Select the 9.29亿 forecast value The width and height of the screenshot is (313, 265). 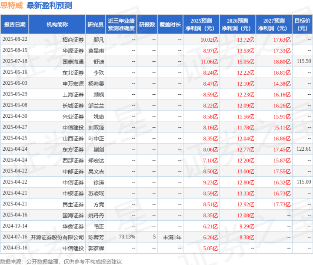[247, 226]
